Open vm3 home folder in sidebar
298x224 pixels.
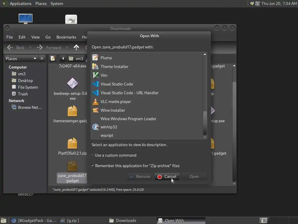coord(22,74)
